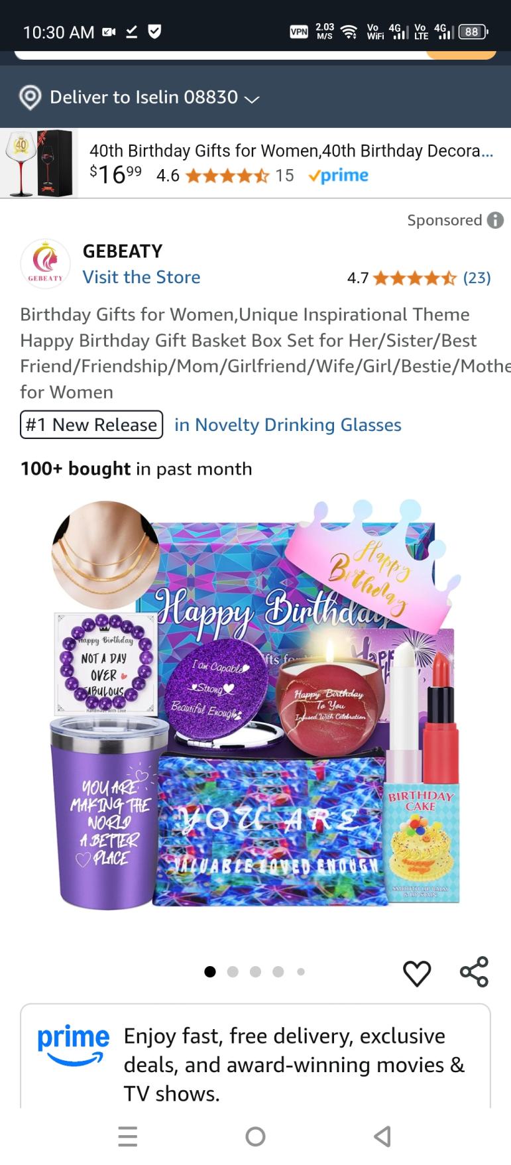The image size is (511, 1165).
Task: Tap the (23) review count
Action: pos(477,278)
